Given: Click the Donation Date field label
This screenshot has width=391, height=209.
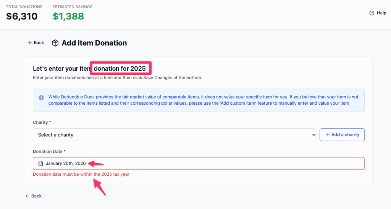Looking at the screenshot, I should (49, 152).
